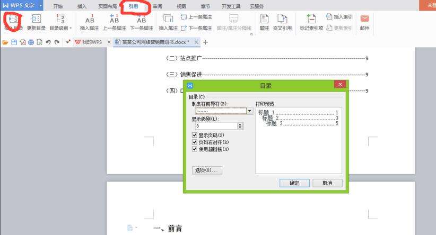Switch to the 开发工具 ribbon tab
436x235 pixels.
click(231, 6)
